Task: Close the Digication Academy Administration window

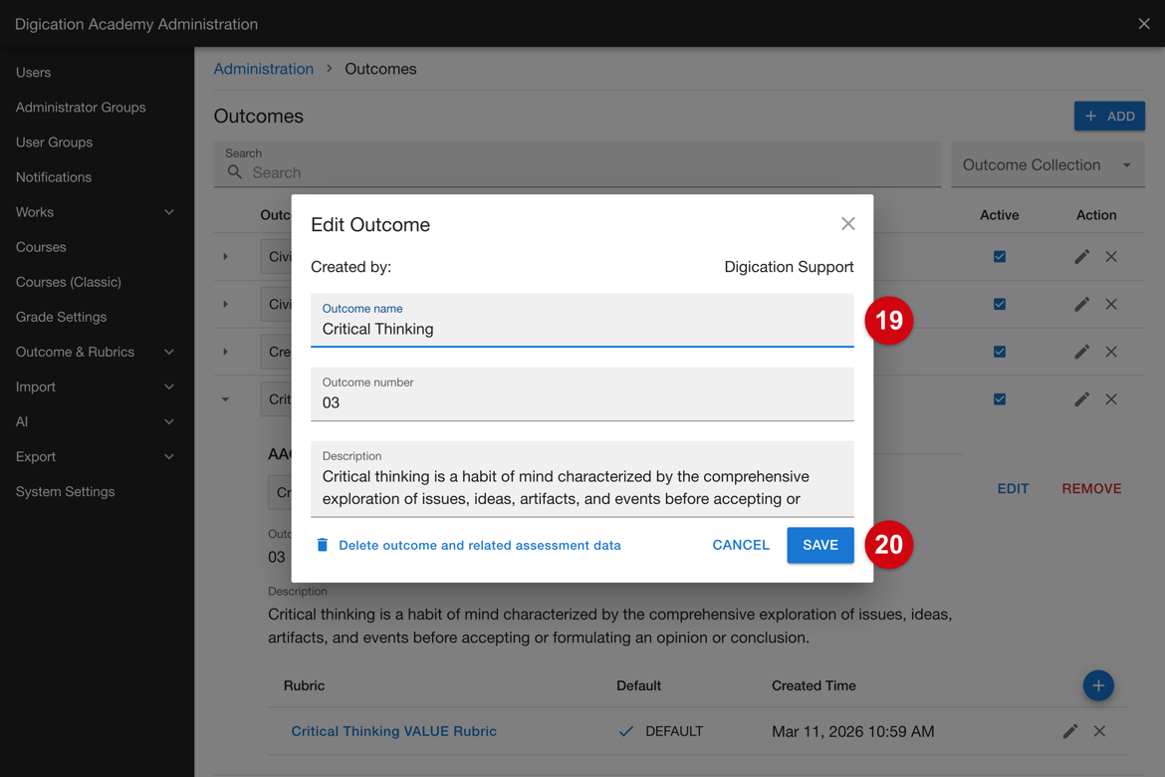Action: coord(1144,24)
